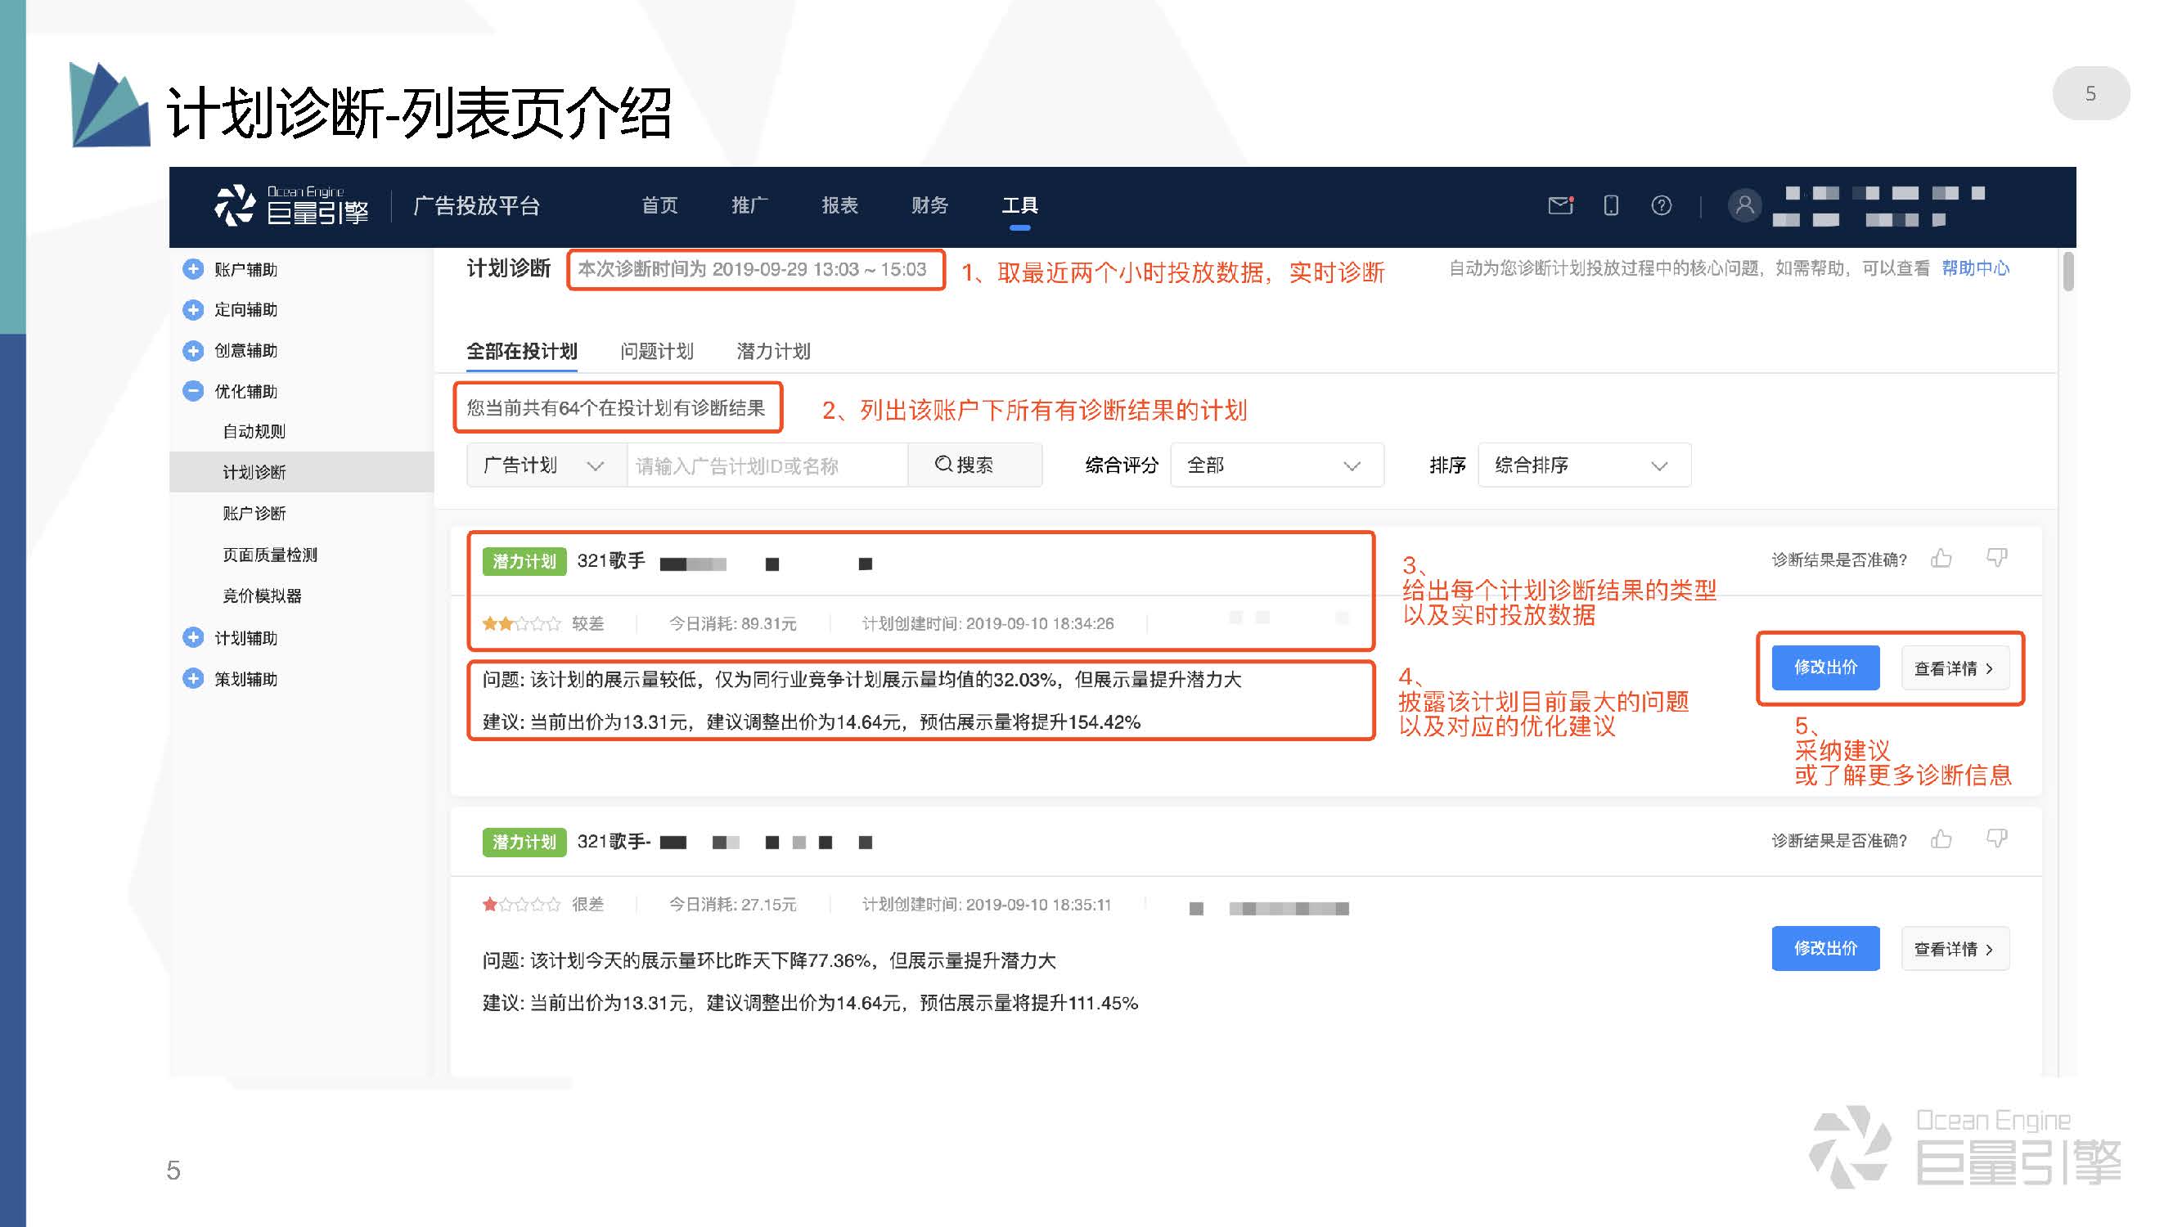Click the mobile phone icon in header
Viewport: 2182px width, 1227px height.
[1610, 206]
